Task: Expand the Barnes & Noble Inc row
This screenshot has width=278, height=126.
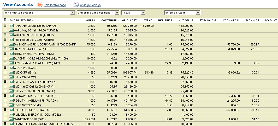Action: pos(5,49)
